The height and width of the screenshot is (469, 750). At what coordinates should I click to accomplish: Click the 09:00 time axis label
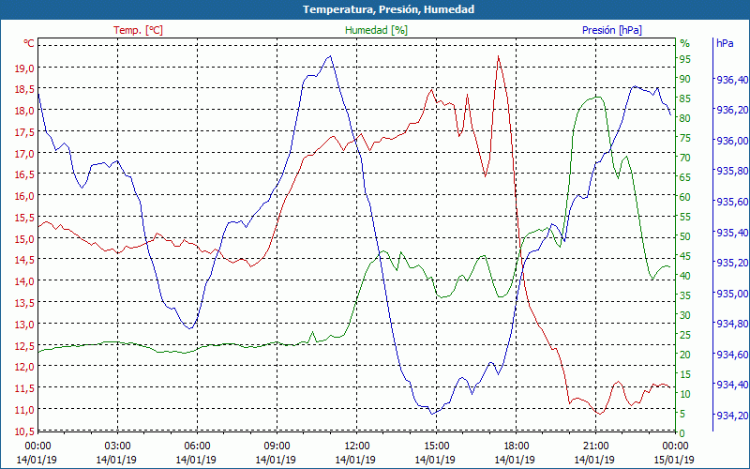277,446
